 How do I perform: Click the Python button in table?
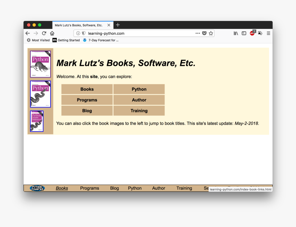coord(139,89)
